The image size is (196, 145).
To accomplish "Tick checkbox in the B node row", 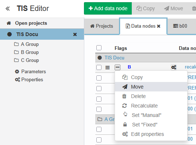I will (99, 67).
